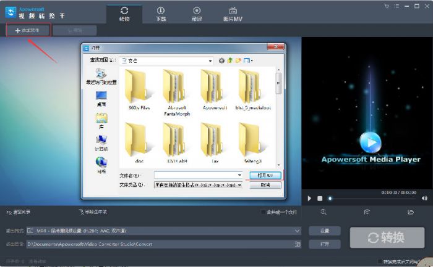The width and height of the screenshot is (433, 267).
Task: Stop playback in the player controls
Action: click(320, 199)
